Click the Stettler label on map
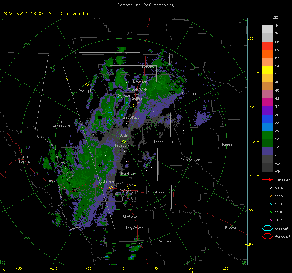292x273 pixels. point(189,94)
